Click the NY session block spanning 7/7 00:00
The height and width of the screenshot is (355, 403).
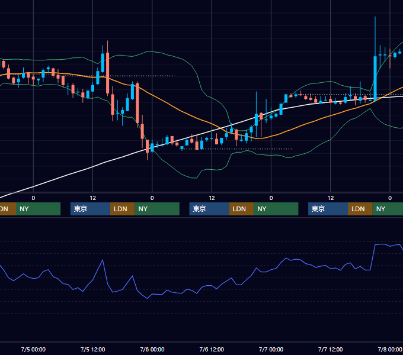point(276,209)
